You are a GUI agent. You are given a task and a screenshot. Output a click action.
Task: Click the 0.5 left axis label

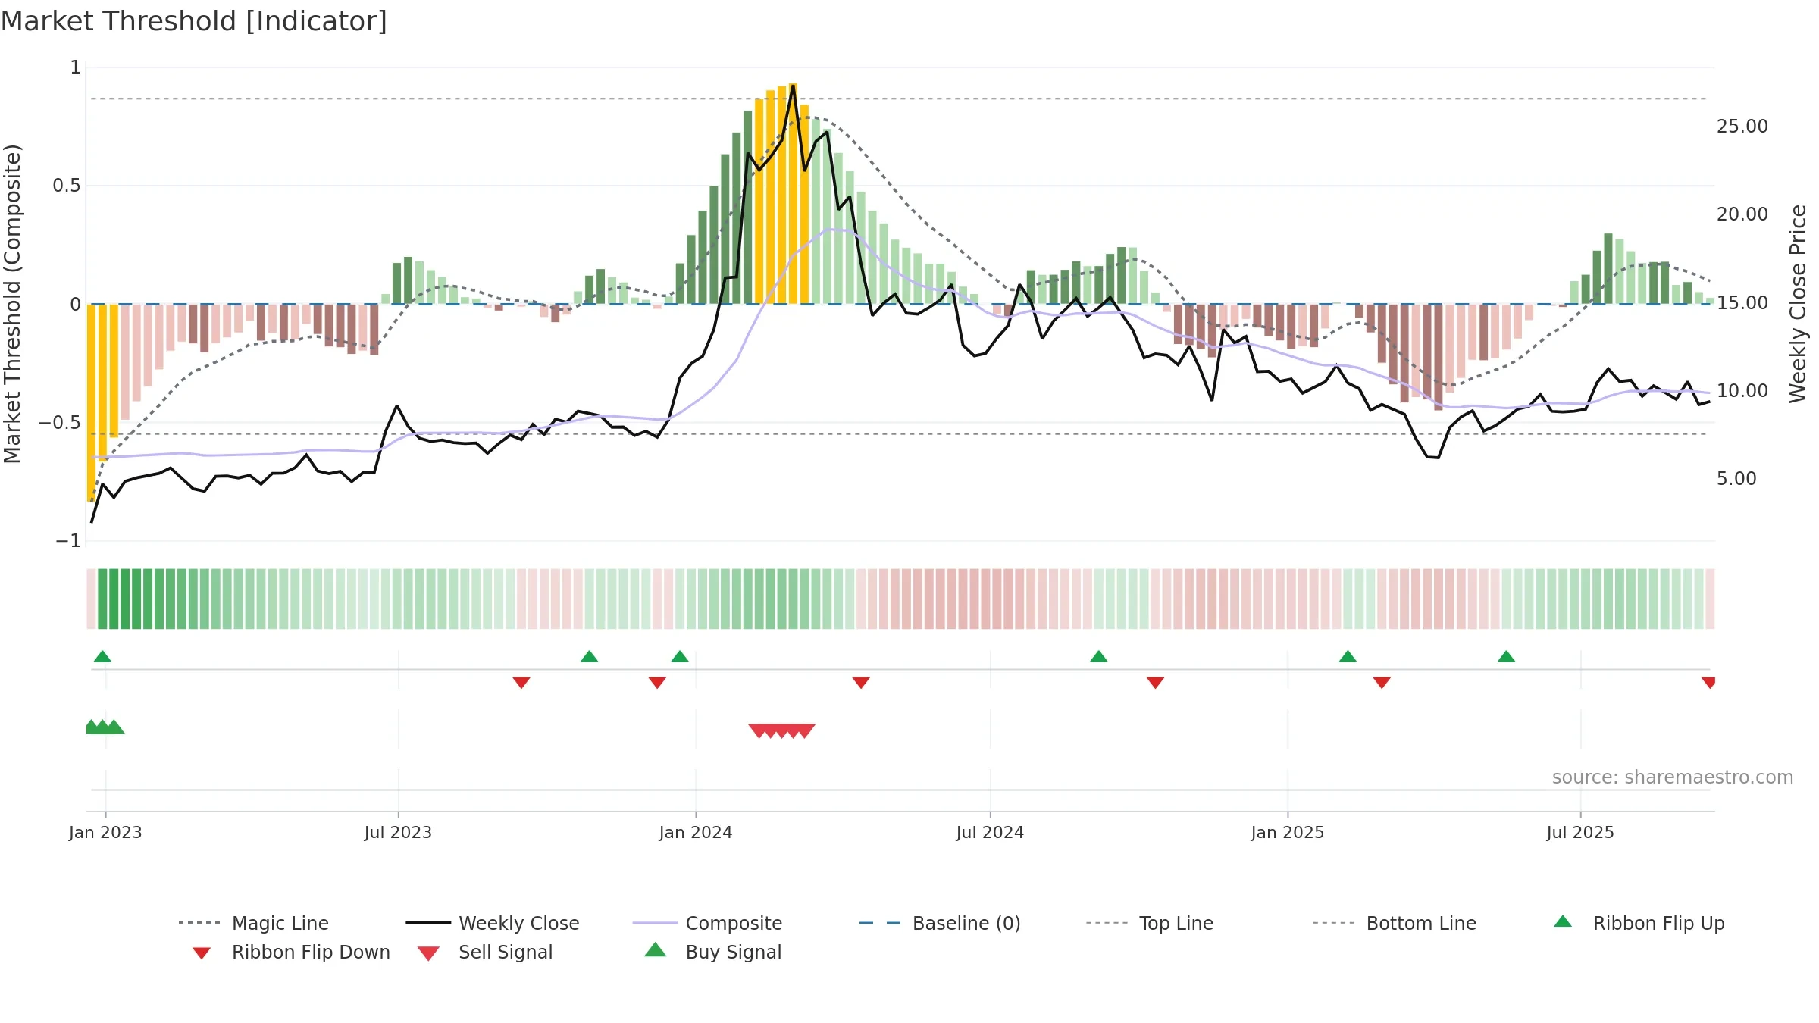tap(67, 186)
